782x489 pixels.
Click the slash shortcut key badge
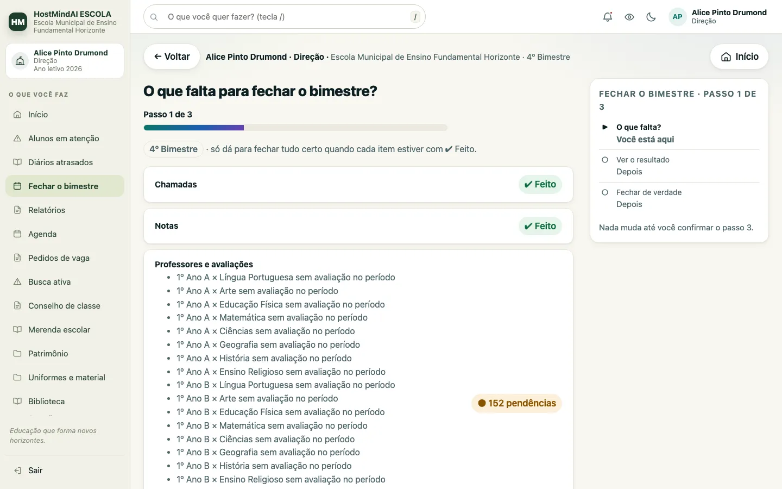(415, 17)
